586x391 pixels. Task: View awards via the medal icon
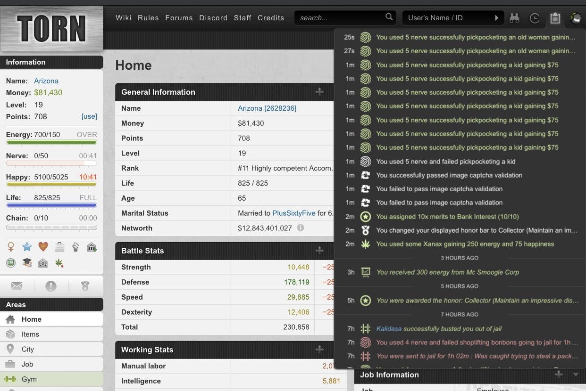85,285
